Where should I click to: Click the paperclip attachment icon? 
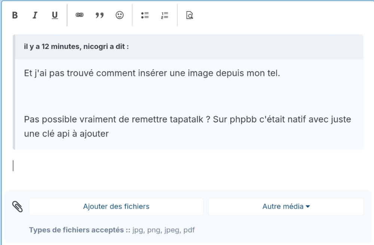point(18,206)
